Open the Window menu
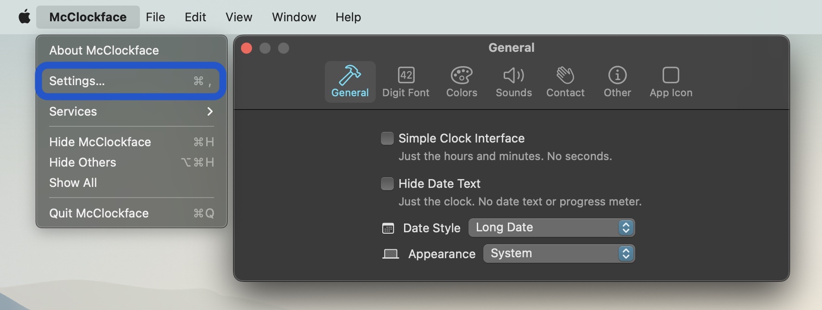Screen dimensions: 822x310 coord(294,17)
